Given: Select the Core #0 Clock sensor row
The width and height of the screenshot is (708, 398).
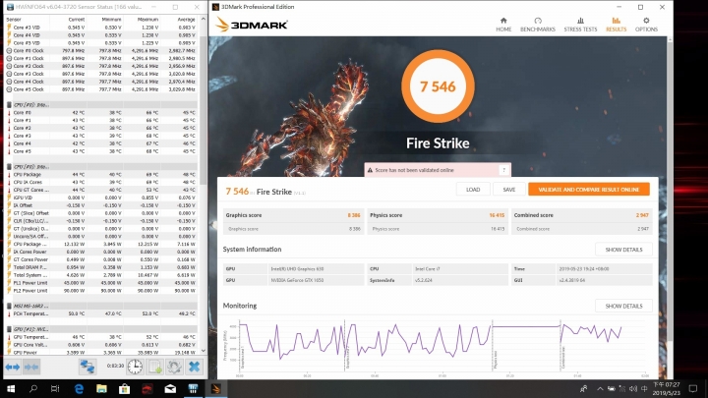Looking at the screenshot, I should click(101, 50).
